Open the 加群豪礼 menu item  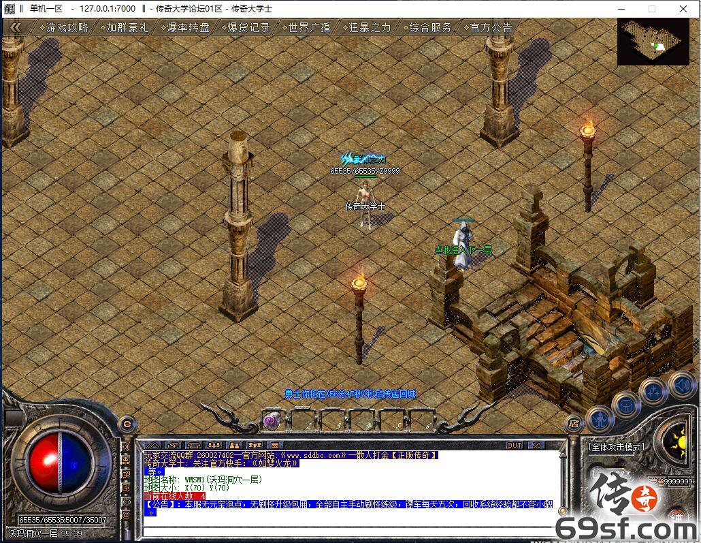pos(125,28)
